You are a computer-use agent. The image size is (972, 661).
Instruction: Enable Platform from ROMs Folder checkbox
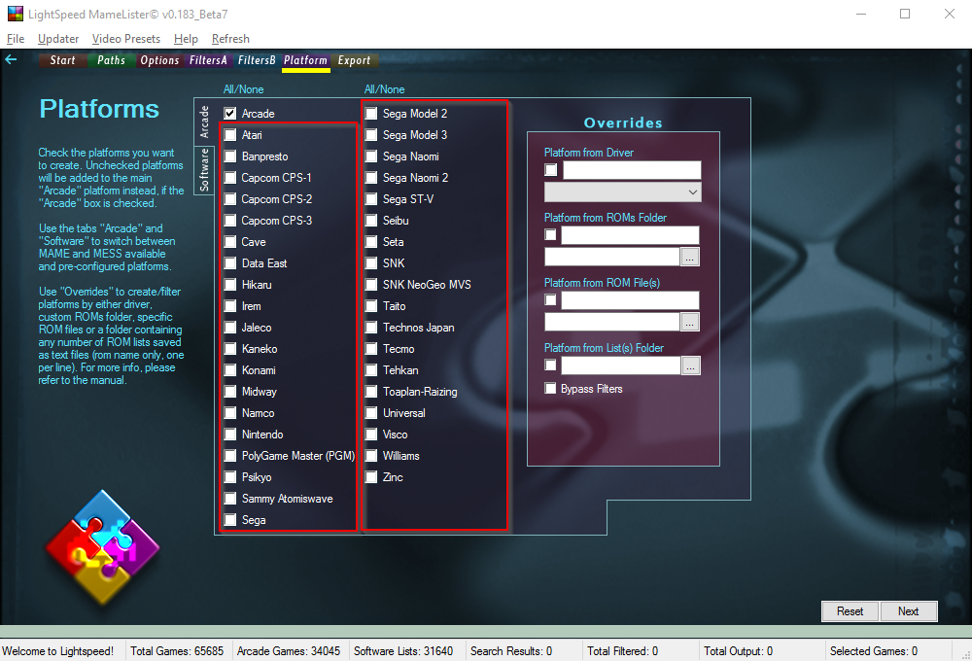pyautogui.click(x=550, y=234)
